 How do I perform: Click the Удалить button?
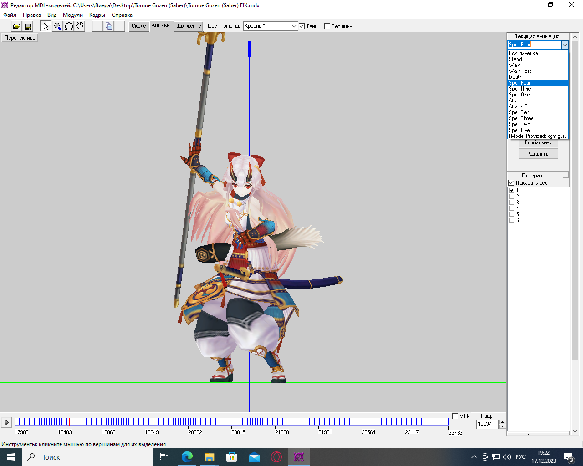[538, 154]
